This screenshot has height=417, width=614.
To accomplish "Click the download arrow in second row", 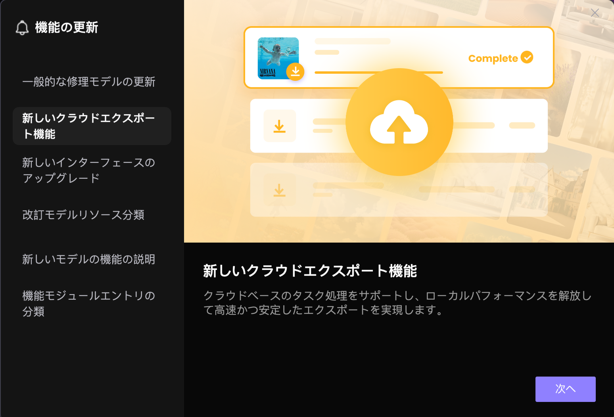I will pyautogui.click(x=280, y=126).
